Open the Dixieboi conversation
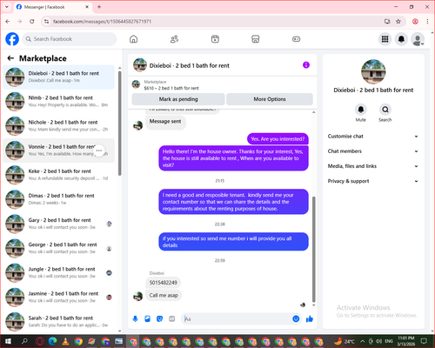The width and height of the screenshot is (435, 348). (59, 77)
